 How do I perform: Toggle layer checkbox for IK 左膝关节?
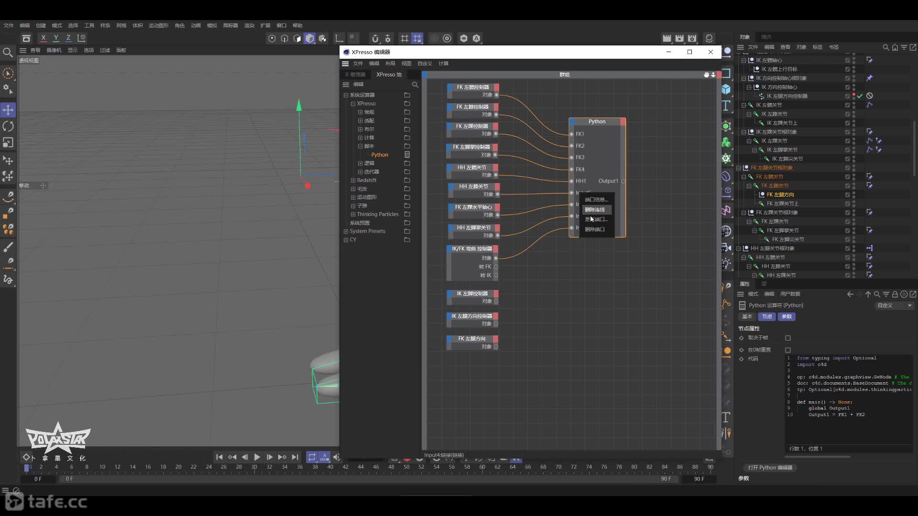(847, 114)
